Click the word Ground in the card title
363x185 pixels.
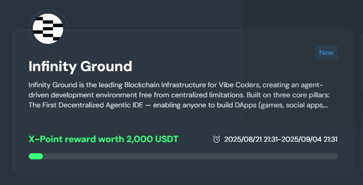(x=106, y=67)
